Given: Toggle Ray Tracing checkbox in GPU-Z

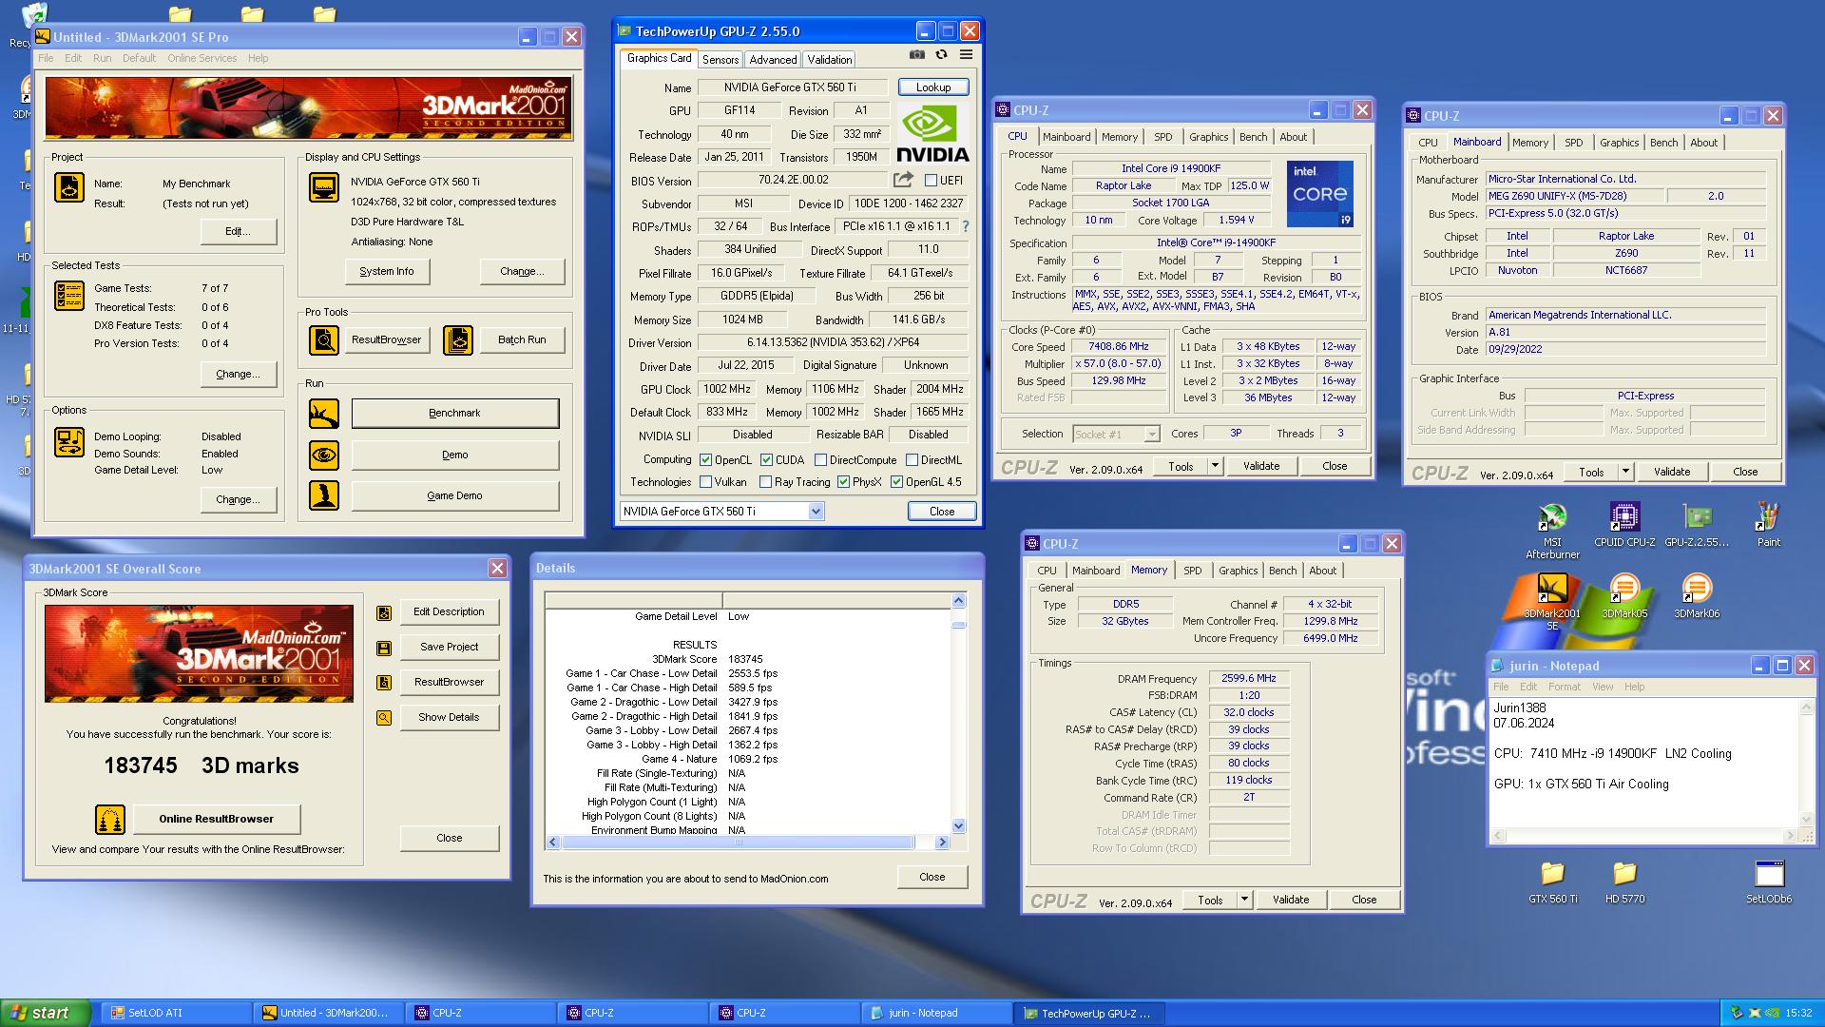Looking at the screenshot, I should [x=765, y=482].
